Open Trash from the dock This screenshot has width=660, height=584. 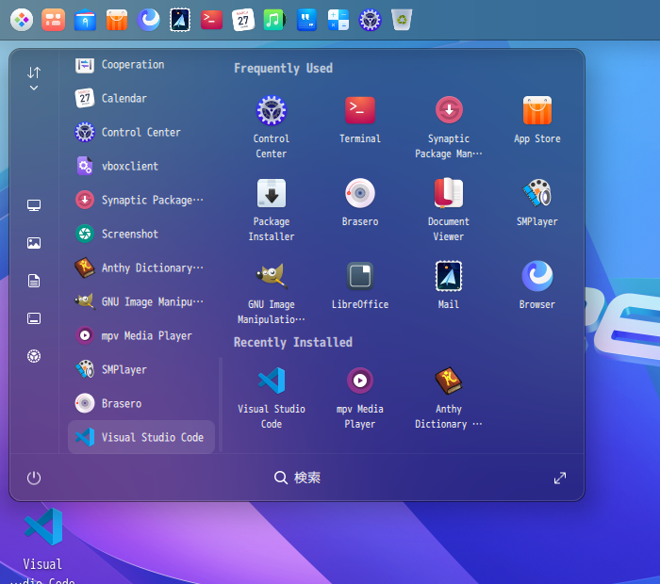click(402, 19)
